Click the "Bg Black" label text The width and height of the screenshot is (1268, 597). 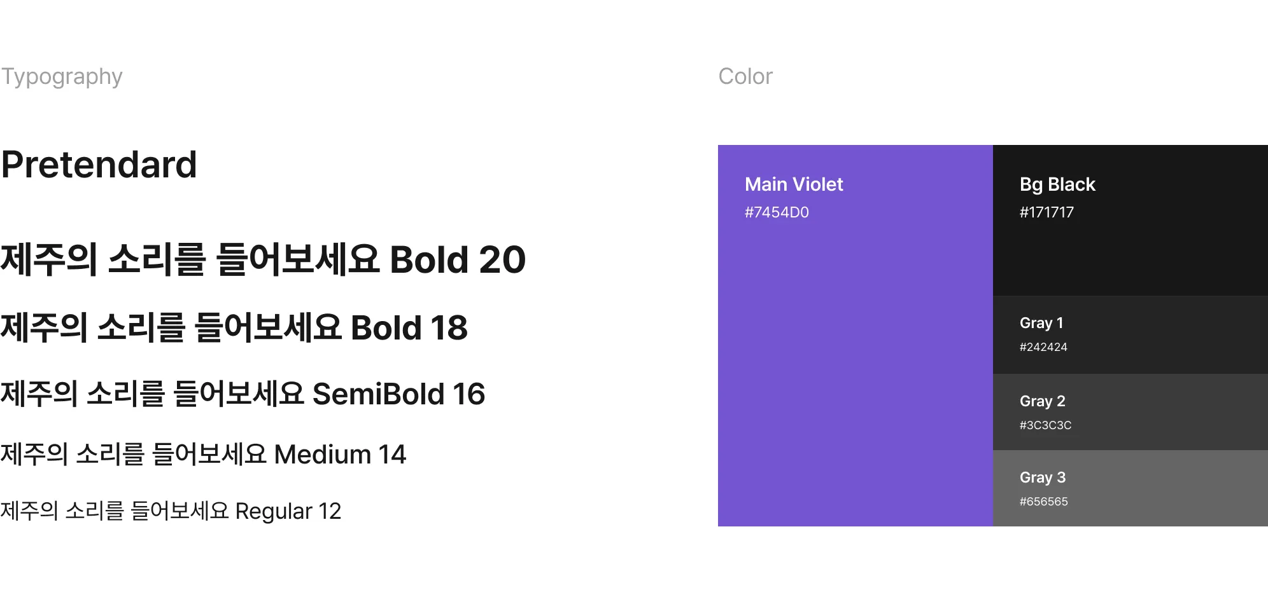tap(1057, 184)
